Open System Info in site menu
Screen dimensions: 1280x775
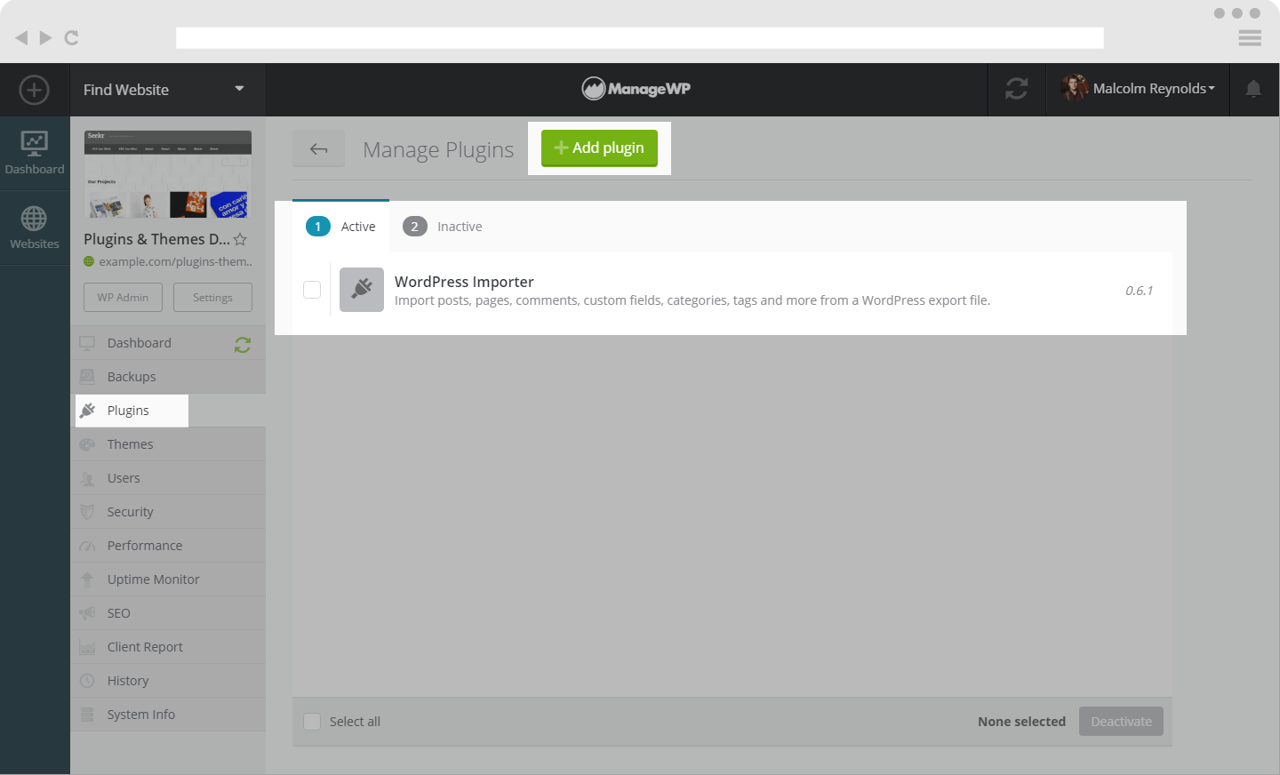pos(168,715)
